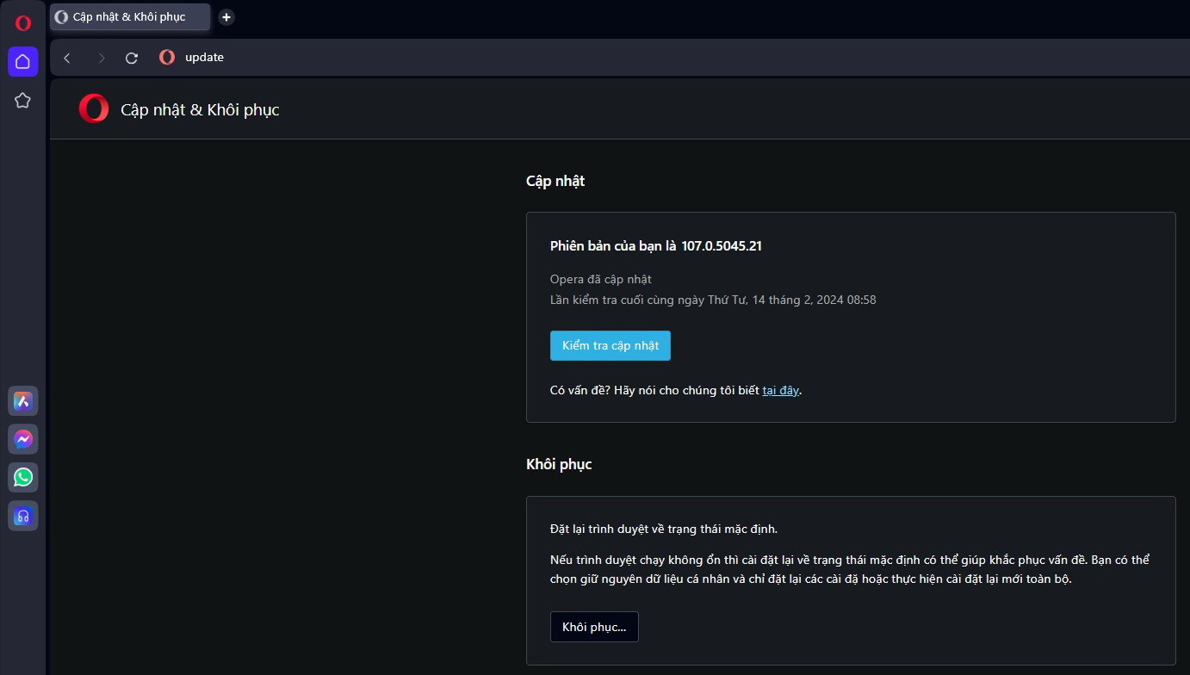
Task: Open the "tại đây" link
Action: (781, 390)
